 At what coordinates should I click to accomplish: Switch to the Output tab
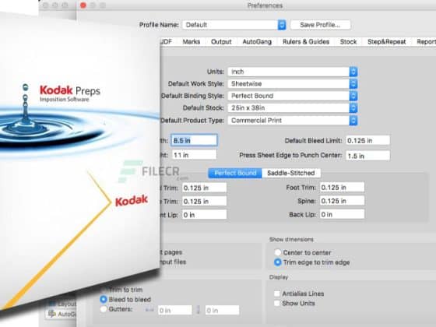tap(221, 42)
